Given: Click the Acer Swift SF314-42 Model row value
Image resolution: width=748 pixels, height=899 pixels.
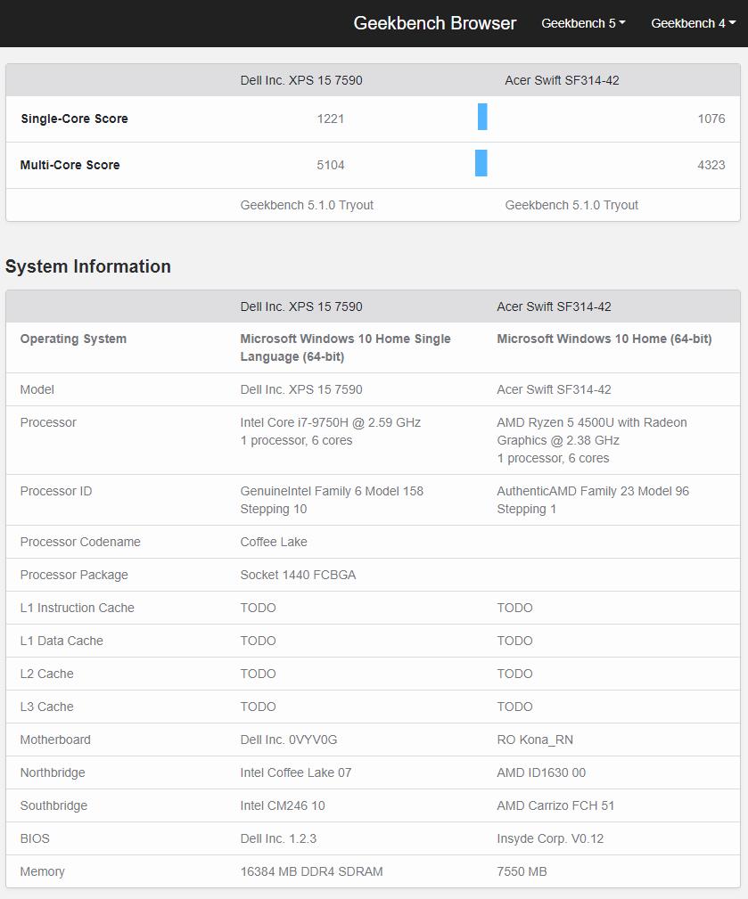Looking at the screenshot, I should (555, 390).
